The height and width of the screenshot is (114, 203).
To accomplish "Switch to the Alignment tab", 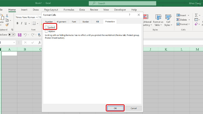I will pyautogui.click(x=61, y=22).
